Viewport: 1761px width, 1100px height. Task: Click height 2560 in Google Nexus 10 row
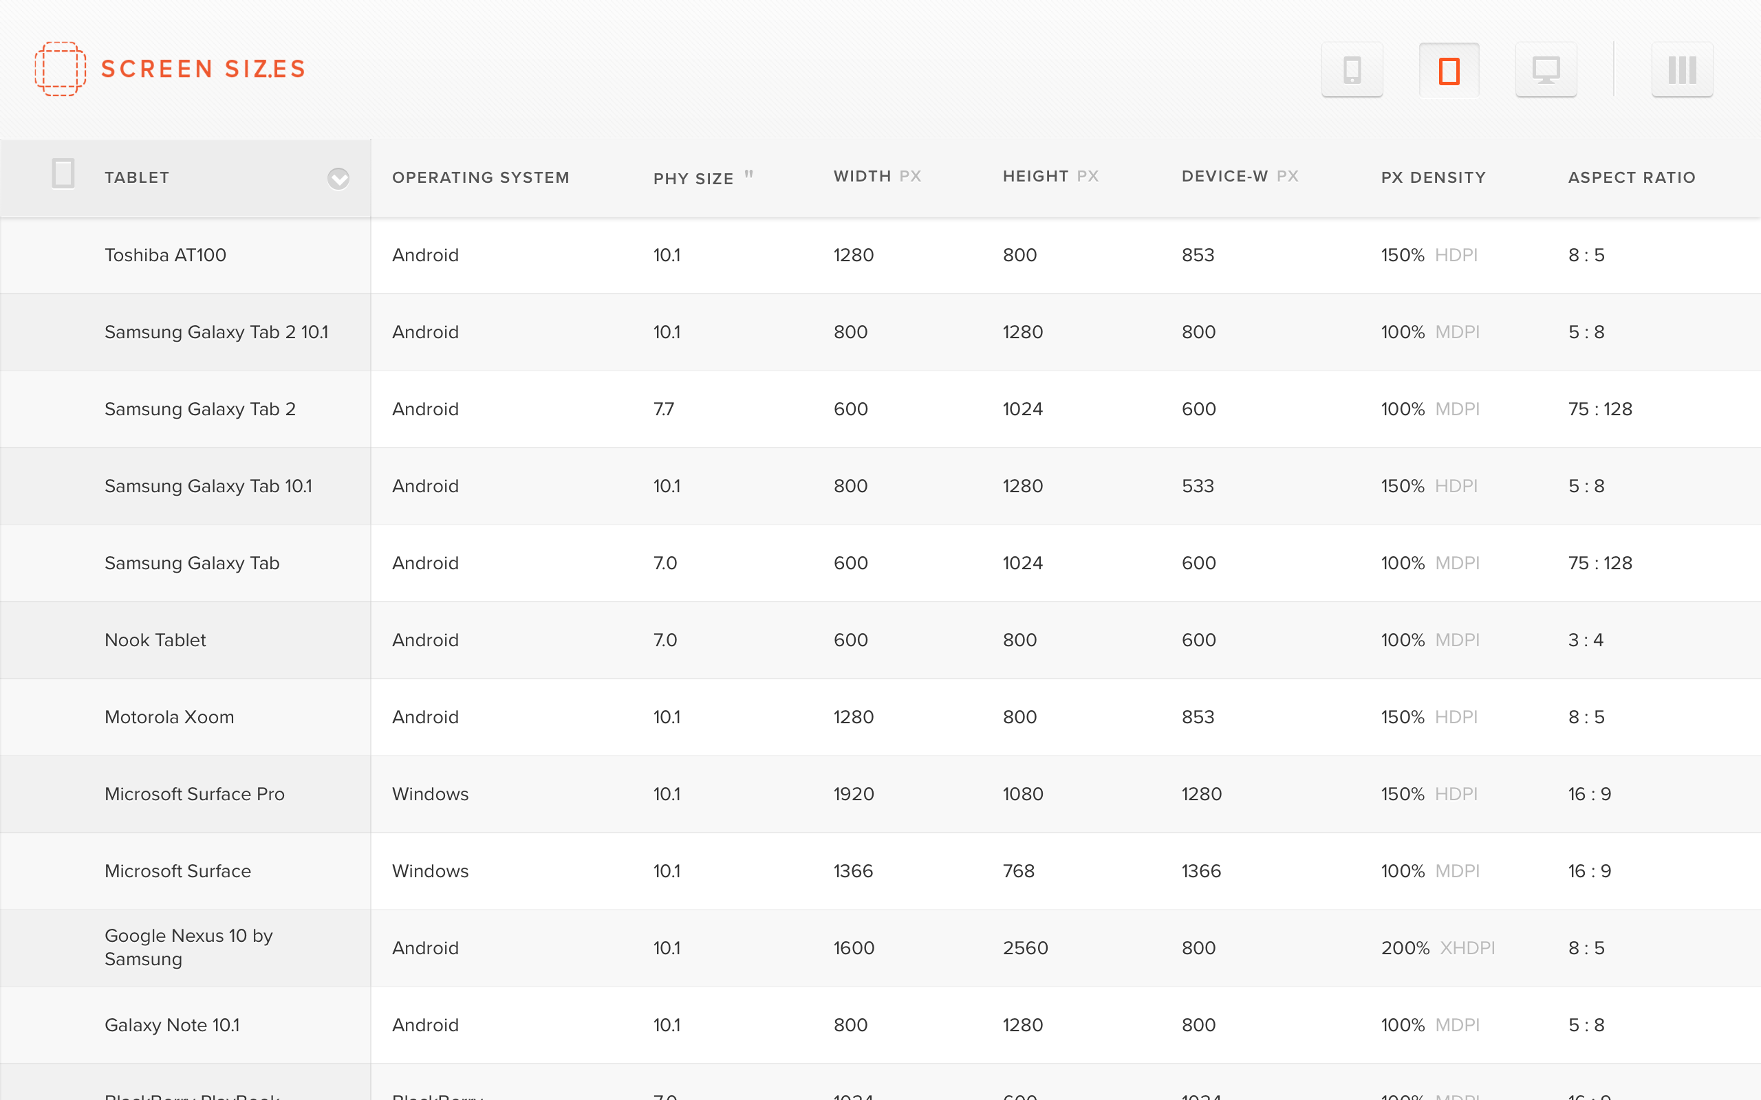click(1026, 949)
